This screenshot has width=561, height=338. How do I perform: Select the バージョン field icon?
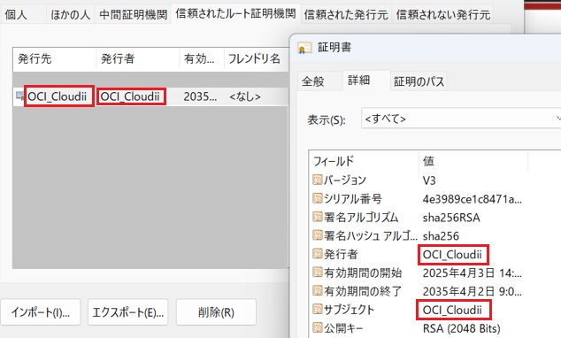(x=318, y=180)
